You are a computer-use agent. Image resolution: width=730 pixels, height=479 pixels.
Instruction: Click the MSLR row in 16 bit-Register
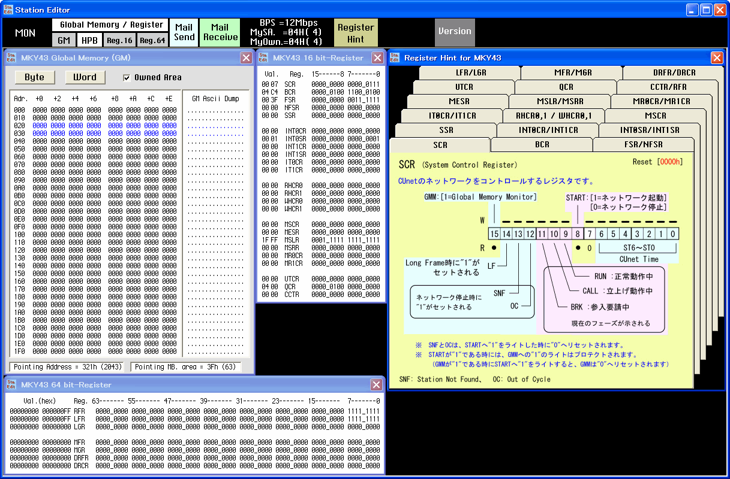[x=321, y=240]
